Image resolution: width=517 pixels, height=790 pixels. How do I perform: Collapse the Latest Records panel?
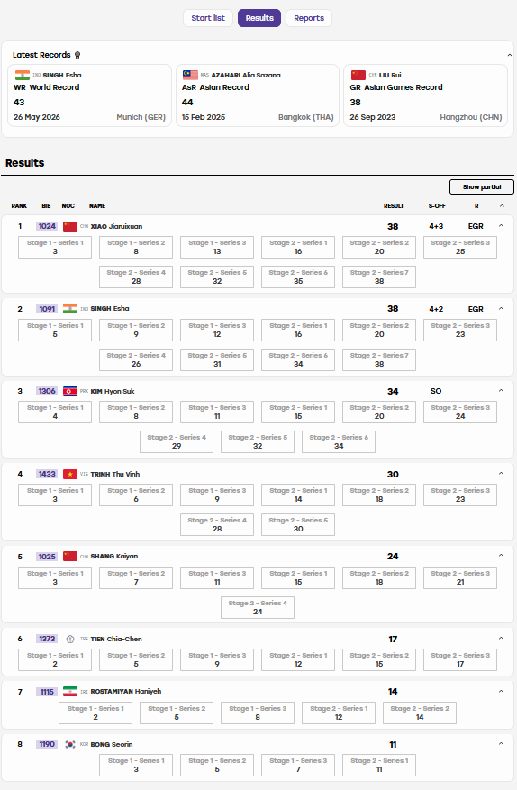click(x=509, y=55)
